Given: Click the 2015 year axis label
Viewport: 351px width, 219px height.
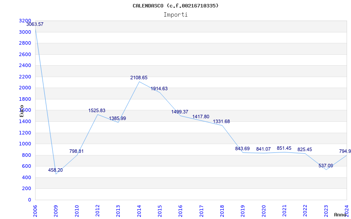Looking at the screenshot, I should pos(160,211).
